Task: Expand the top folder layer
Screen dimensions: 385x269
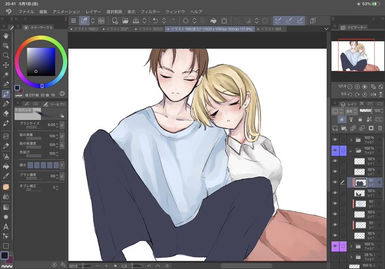Action: tap(351, 140)
